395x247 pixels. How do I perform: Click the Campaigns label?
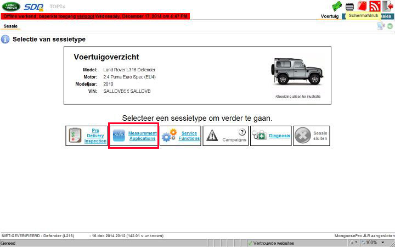click(x=234, y=139)
